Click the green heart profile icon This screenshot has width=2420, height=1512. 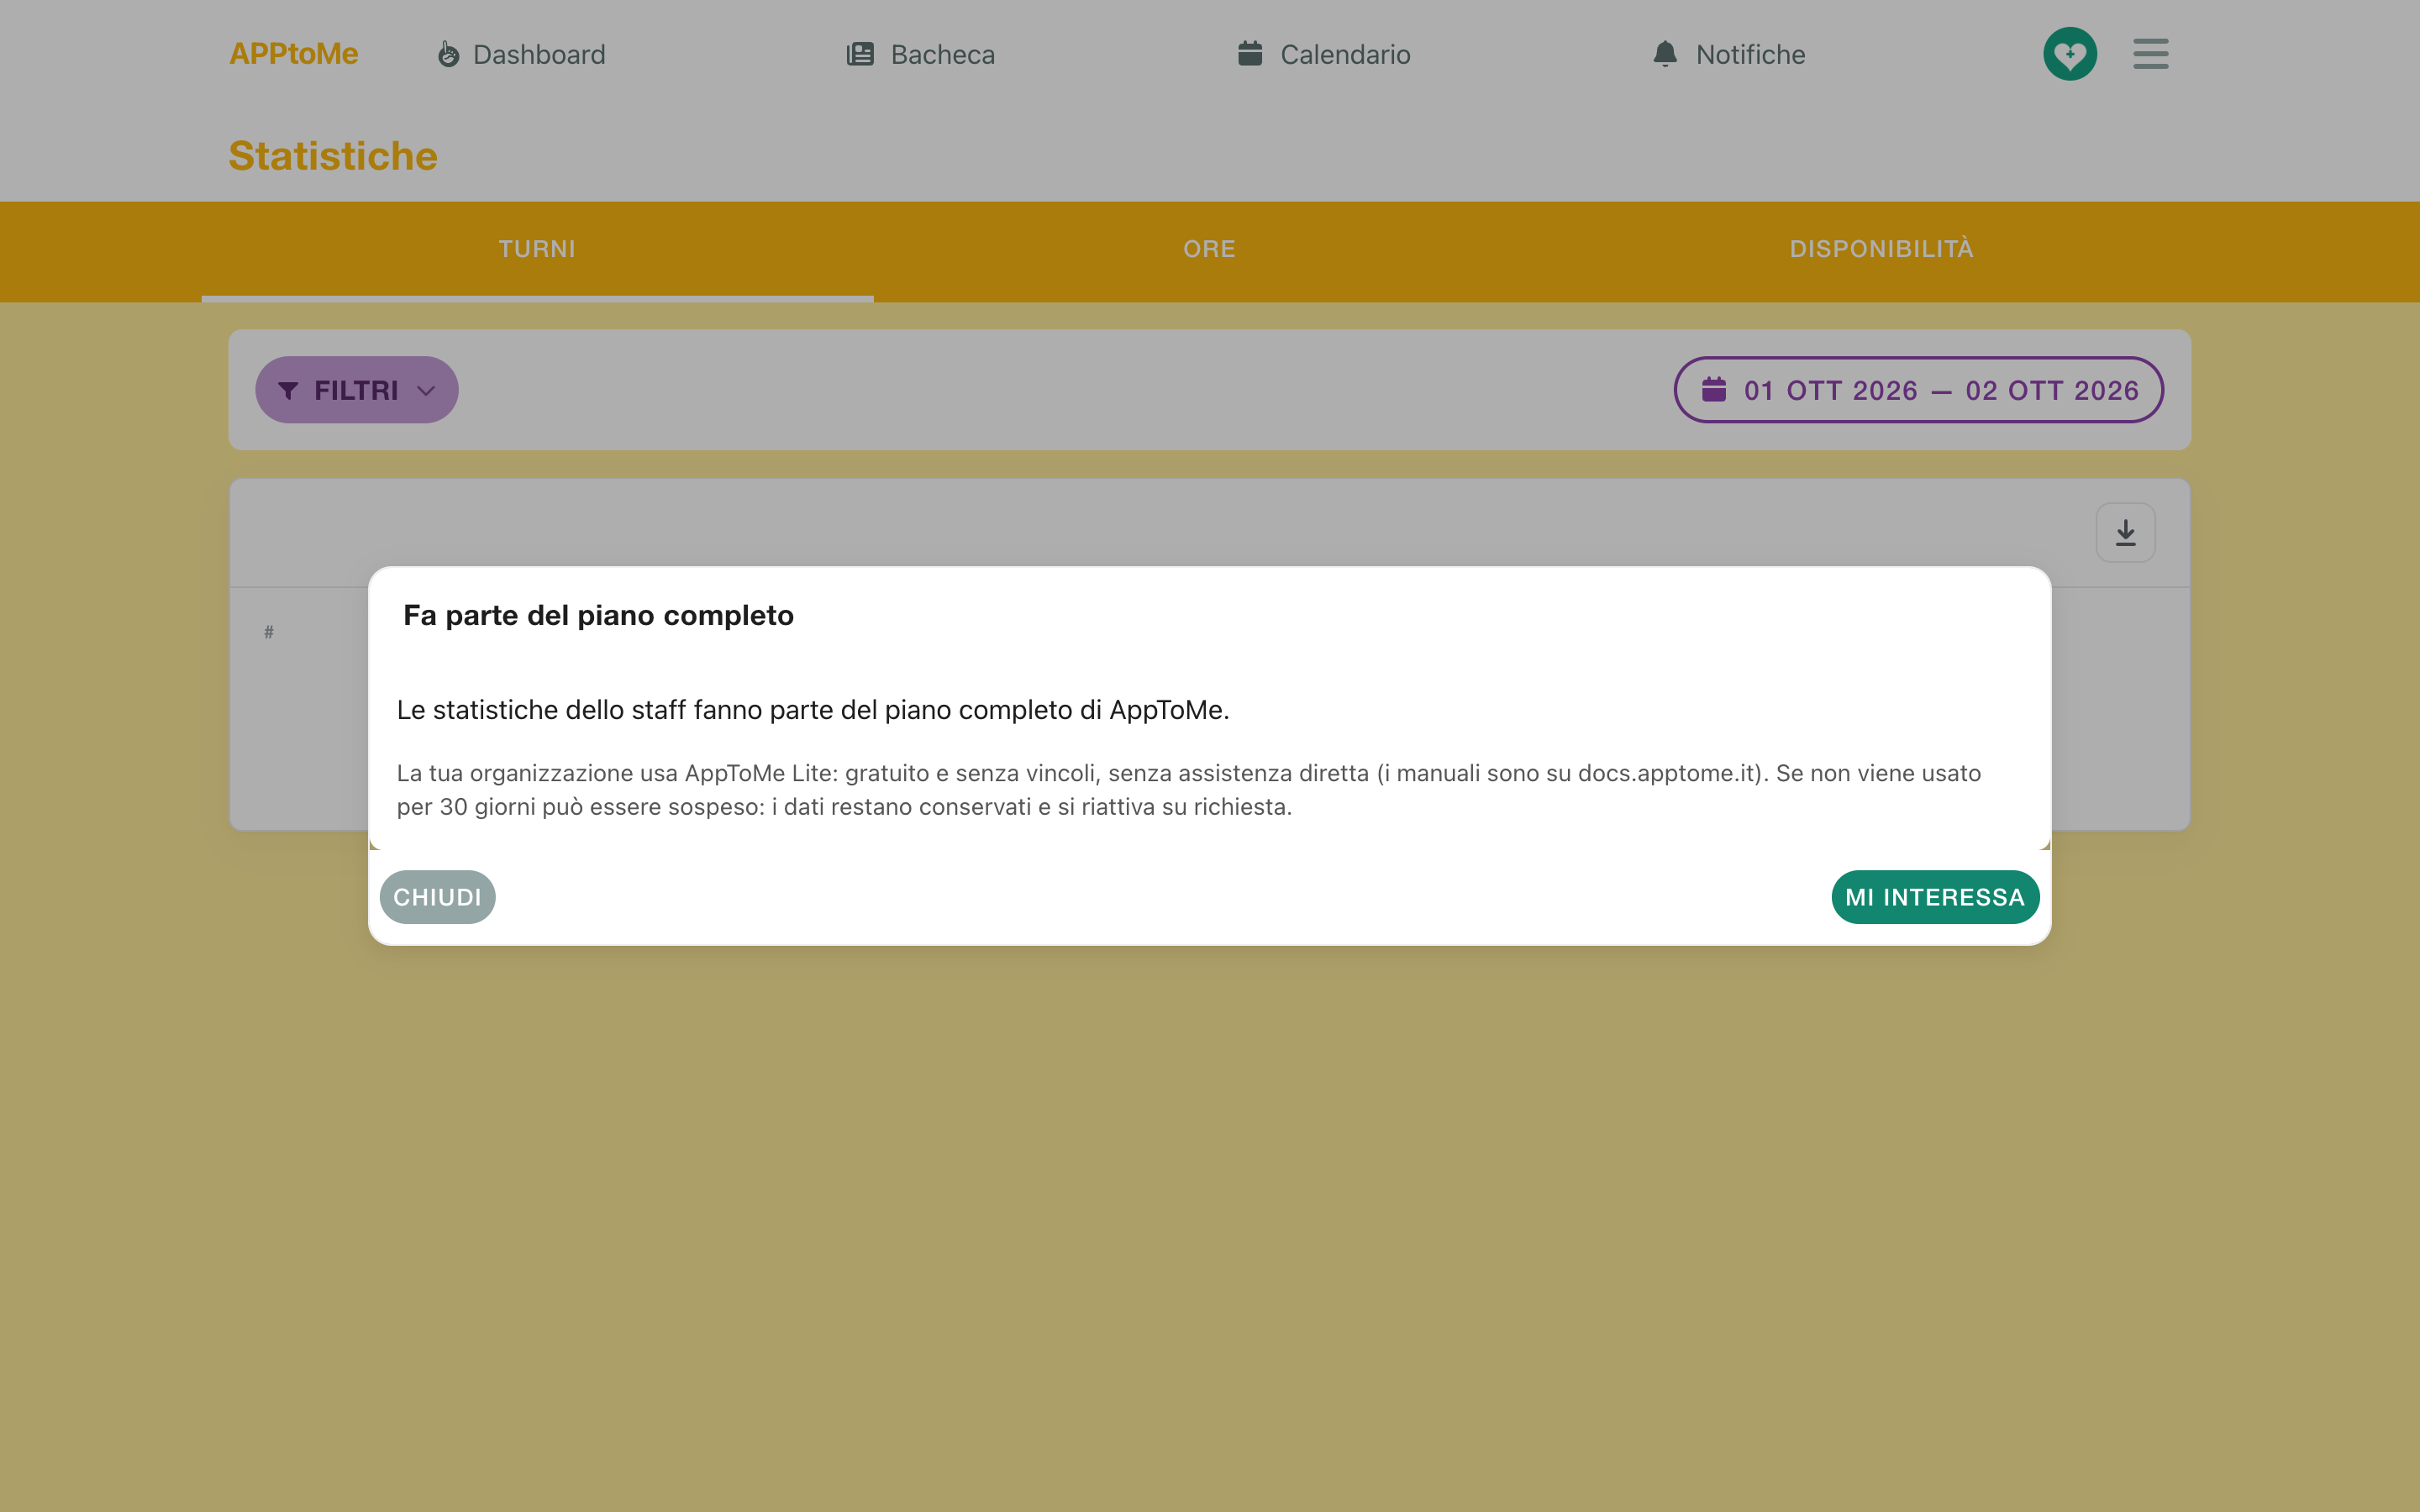(x=2070, y=54)
